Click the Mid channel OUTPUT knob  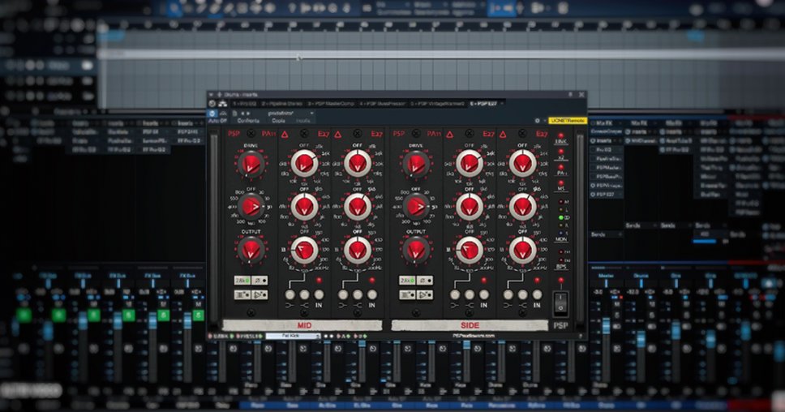tap(250, 250)
